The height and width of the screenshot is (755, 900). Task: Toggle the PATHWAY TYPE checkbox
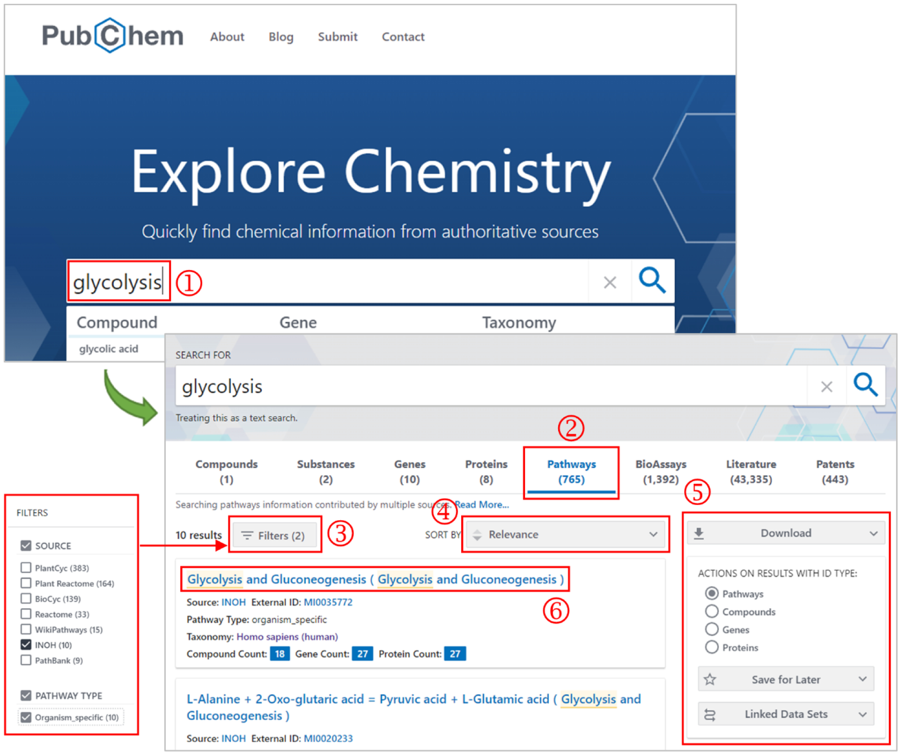coord(26,695)
